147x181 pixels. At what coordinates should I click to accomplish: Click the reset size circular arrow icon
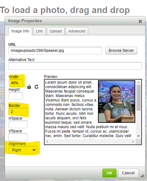coord(37,87)
